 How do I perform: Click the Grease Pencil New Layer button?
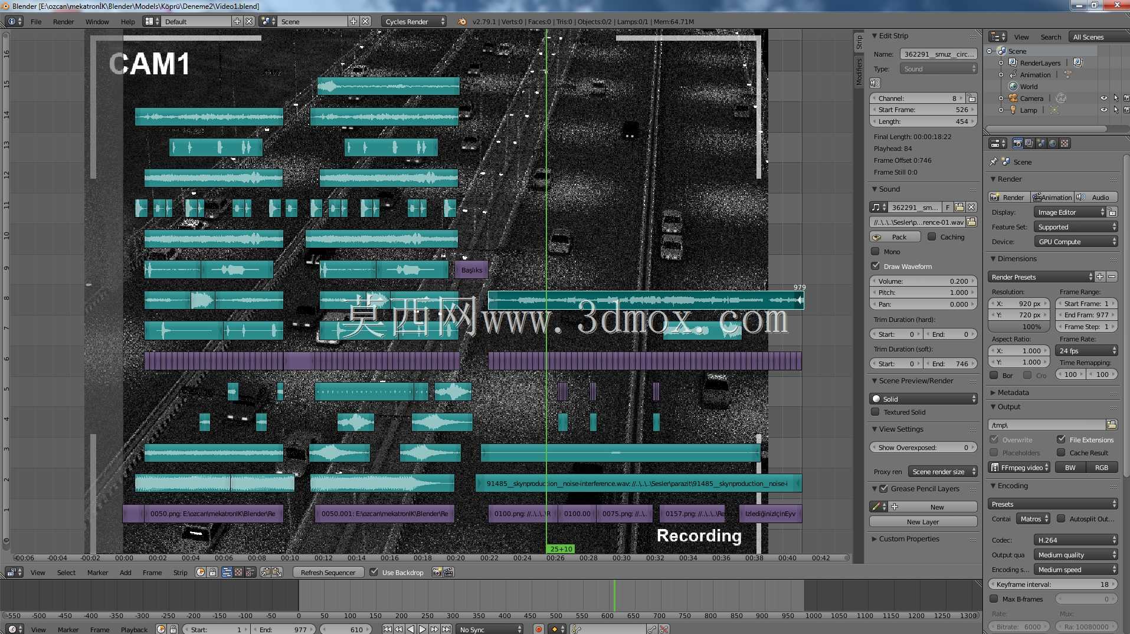(923, 521)
